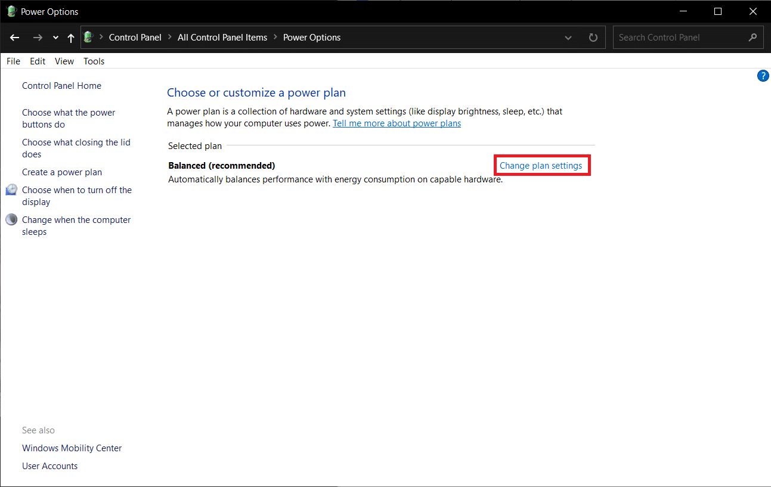Click the Choose or customize a power plan heading
Viewport: 771px width, 487px height.
coord(256,92)
